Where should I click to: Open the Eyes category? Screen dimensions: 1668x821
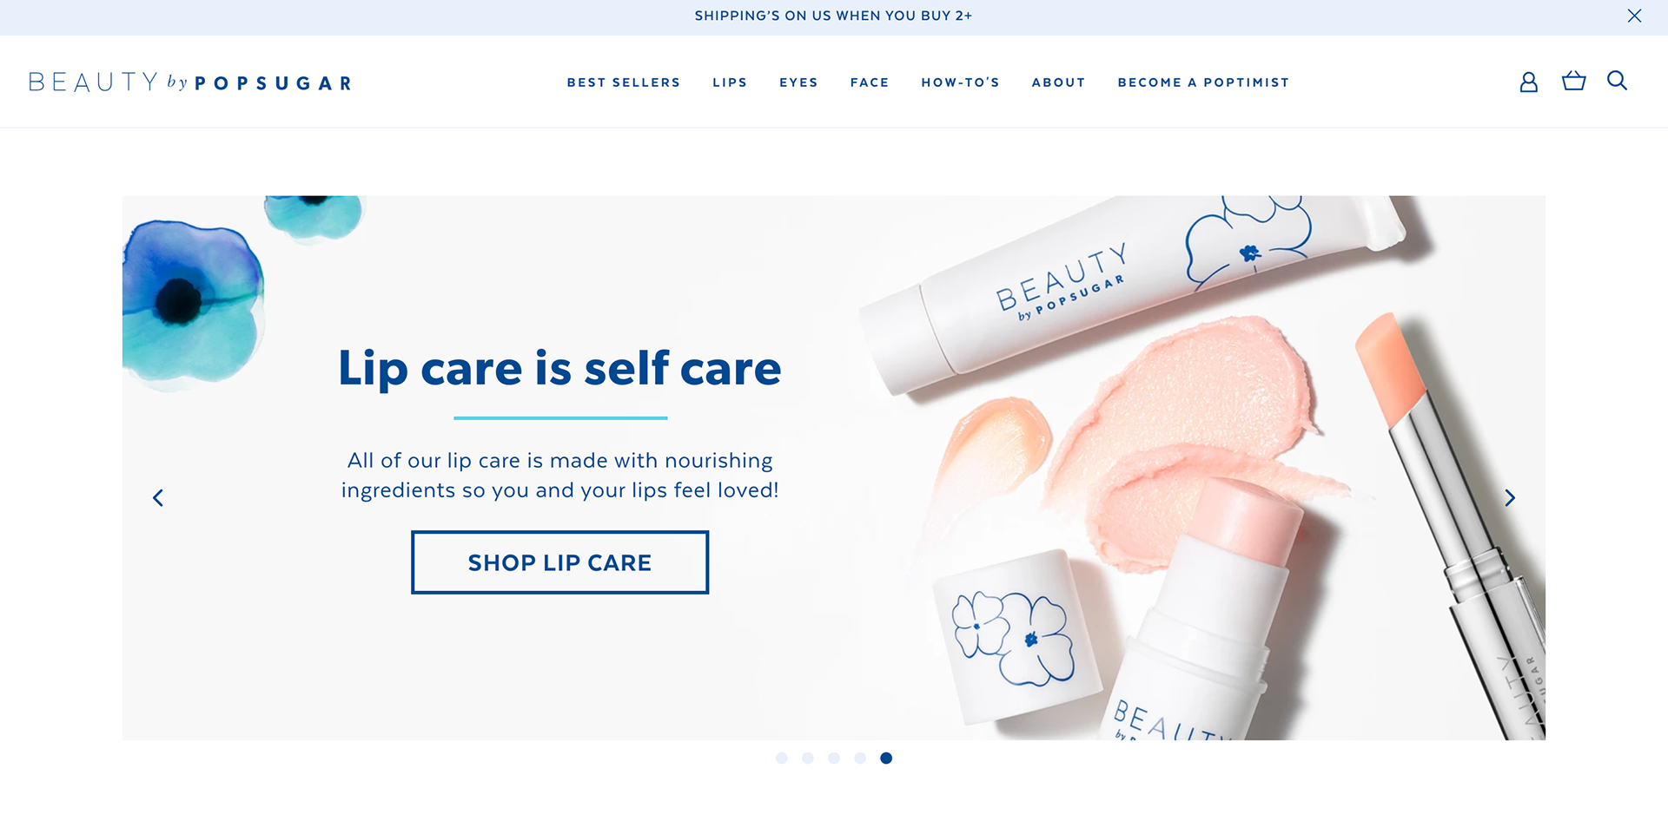point(798,82)
